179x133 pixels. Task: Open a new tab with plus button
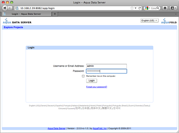point(55,14)
